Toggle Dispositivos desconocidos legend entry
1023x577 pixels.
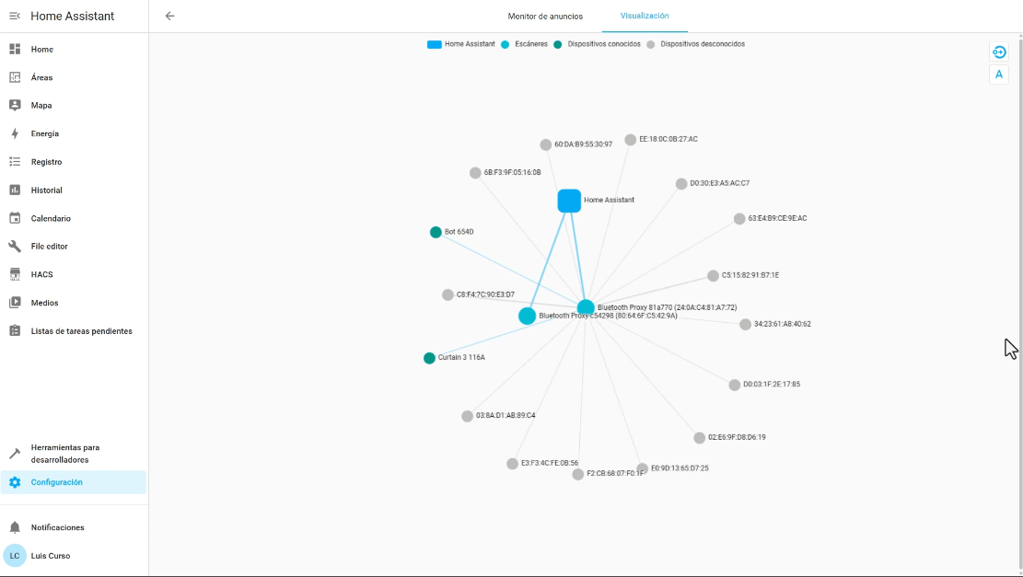click(695, 44)
